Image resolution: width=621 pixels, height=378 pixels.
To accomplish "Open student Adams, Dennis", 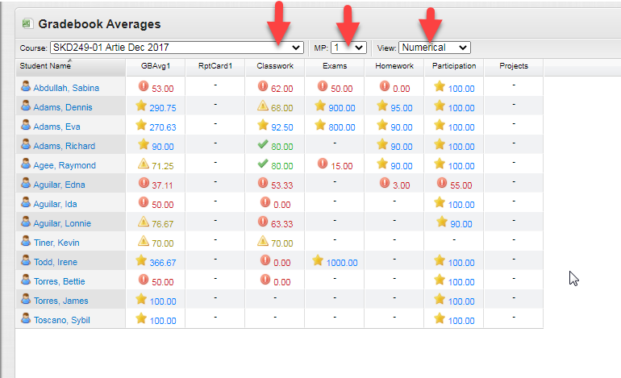I will pos(63,107).
